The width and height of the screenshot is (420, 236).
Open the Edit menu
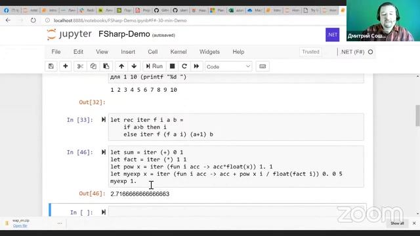click(x=78, y=52)
